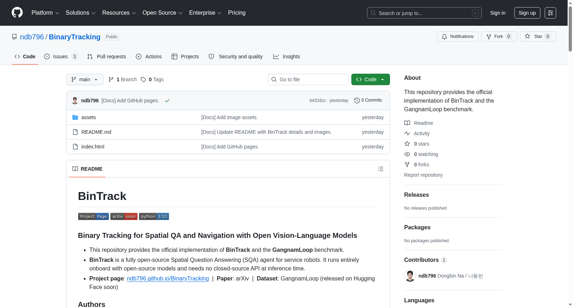Click the ndb796 avatar in commit row
Image resolution: width=573 pixels, height=308 pixels.
point(75,101)
